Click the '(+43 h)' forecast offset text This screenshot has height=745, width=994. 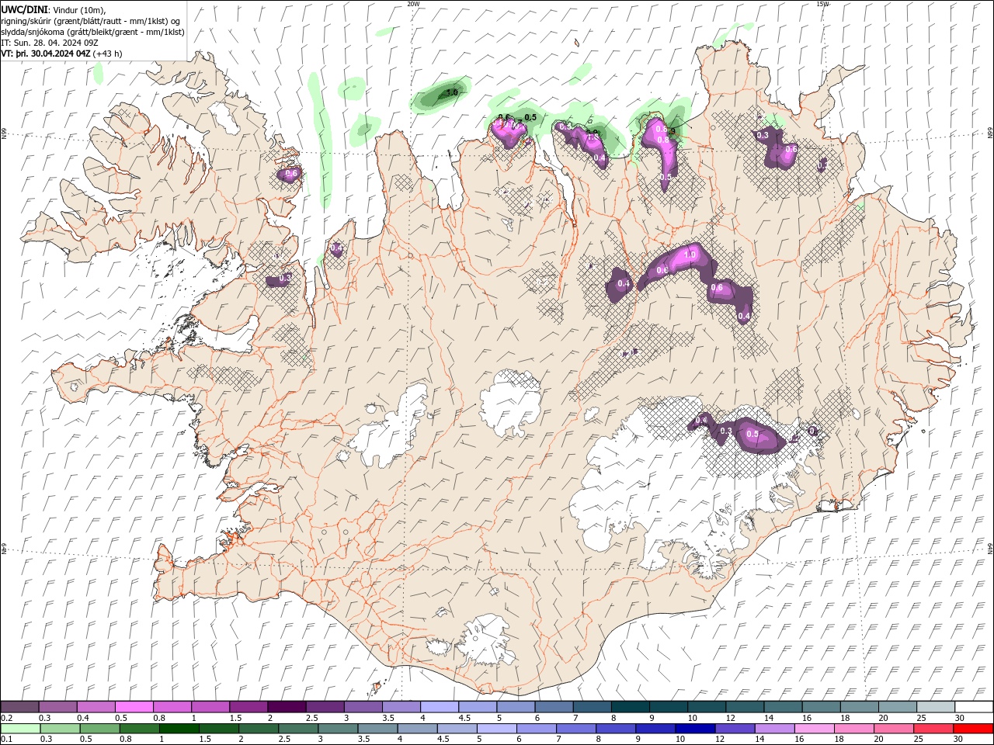pos(107,54)
